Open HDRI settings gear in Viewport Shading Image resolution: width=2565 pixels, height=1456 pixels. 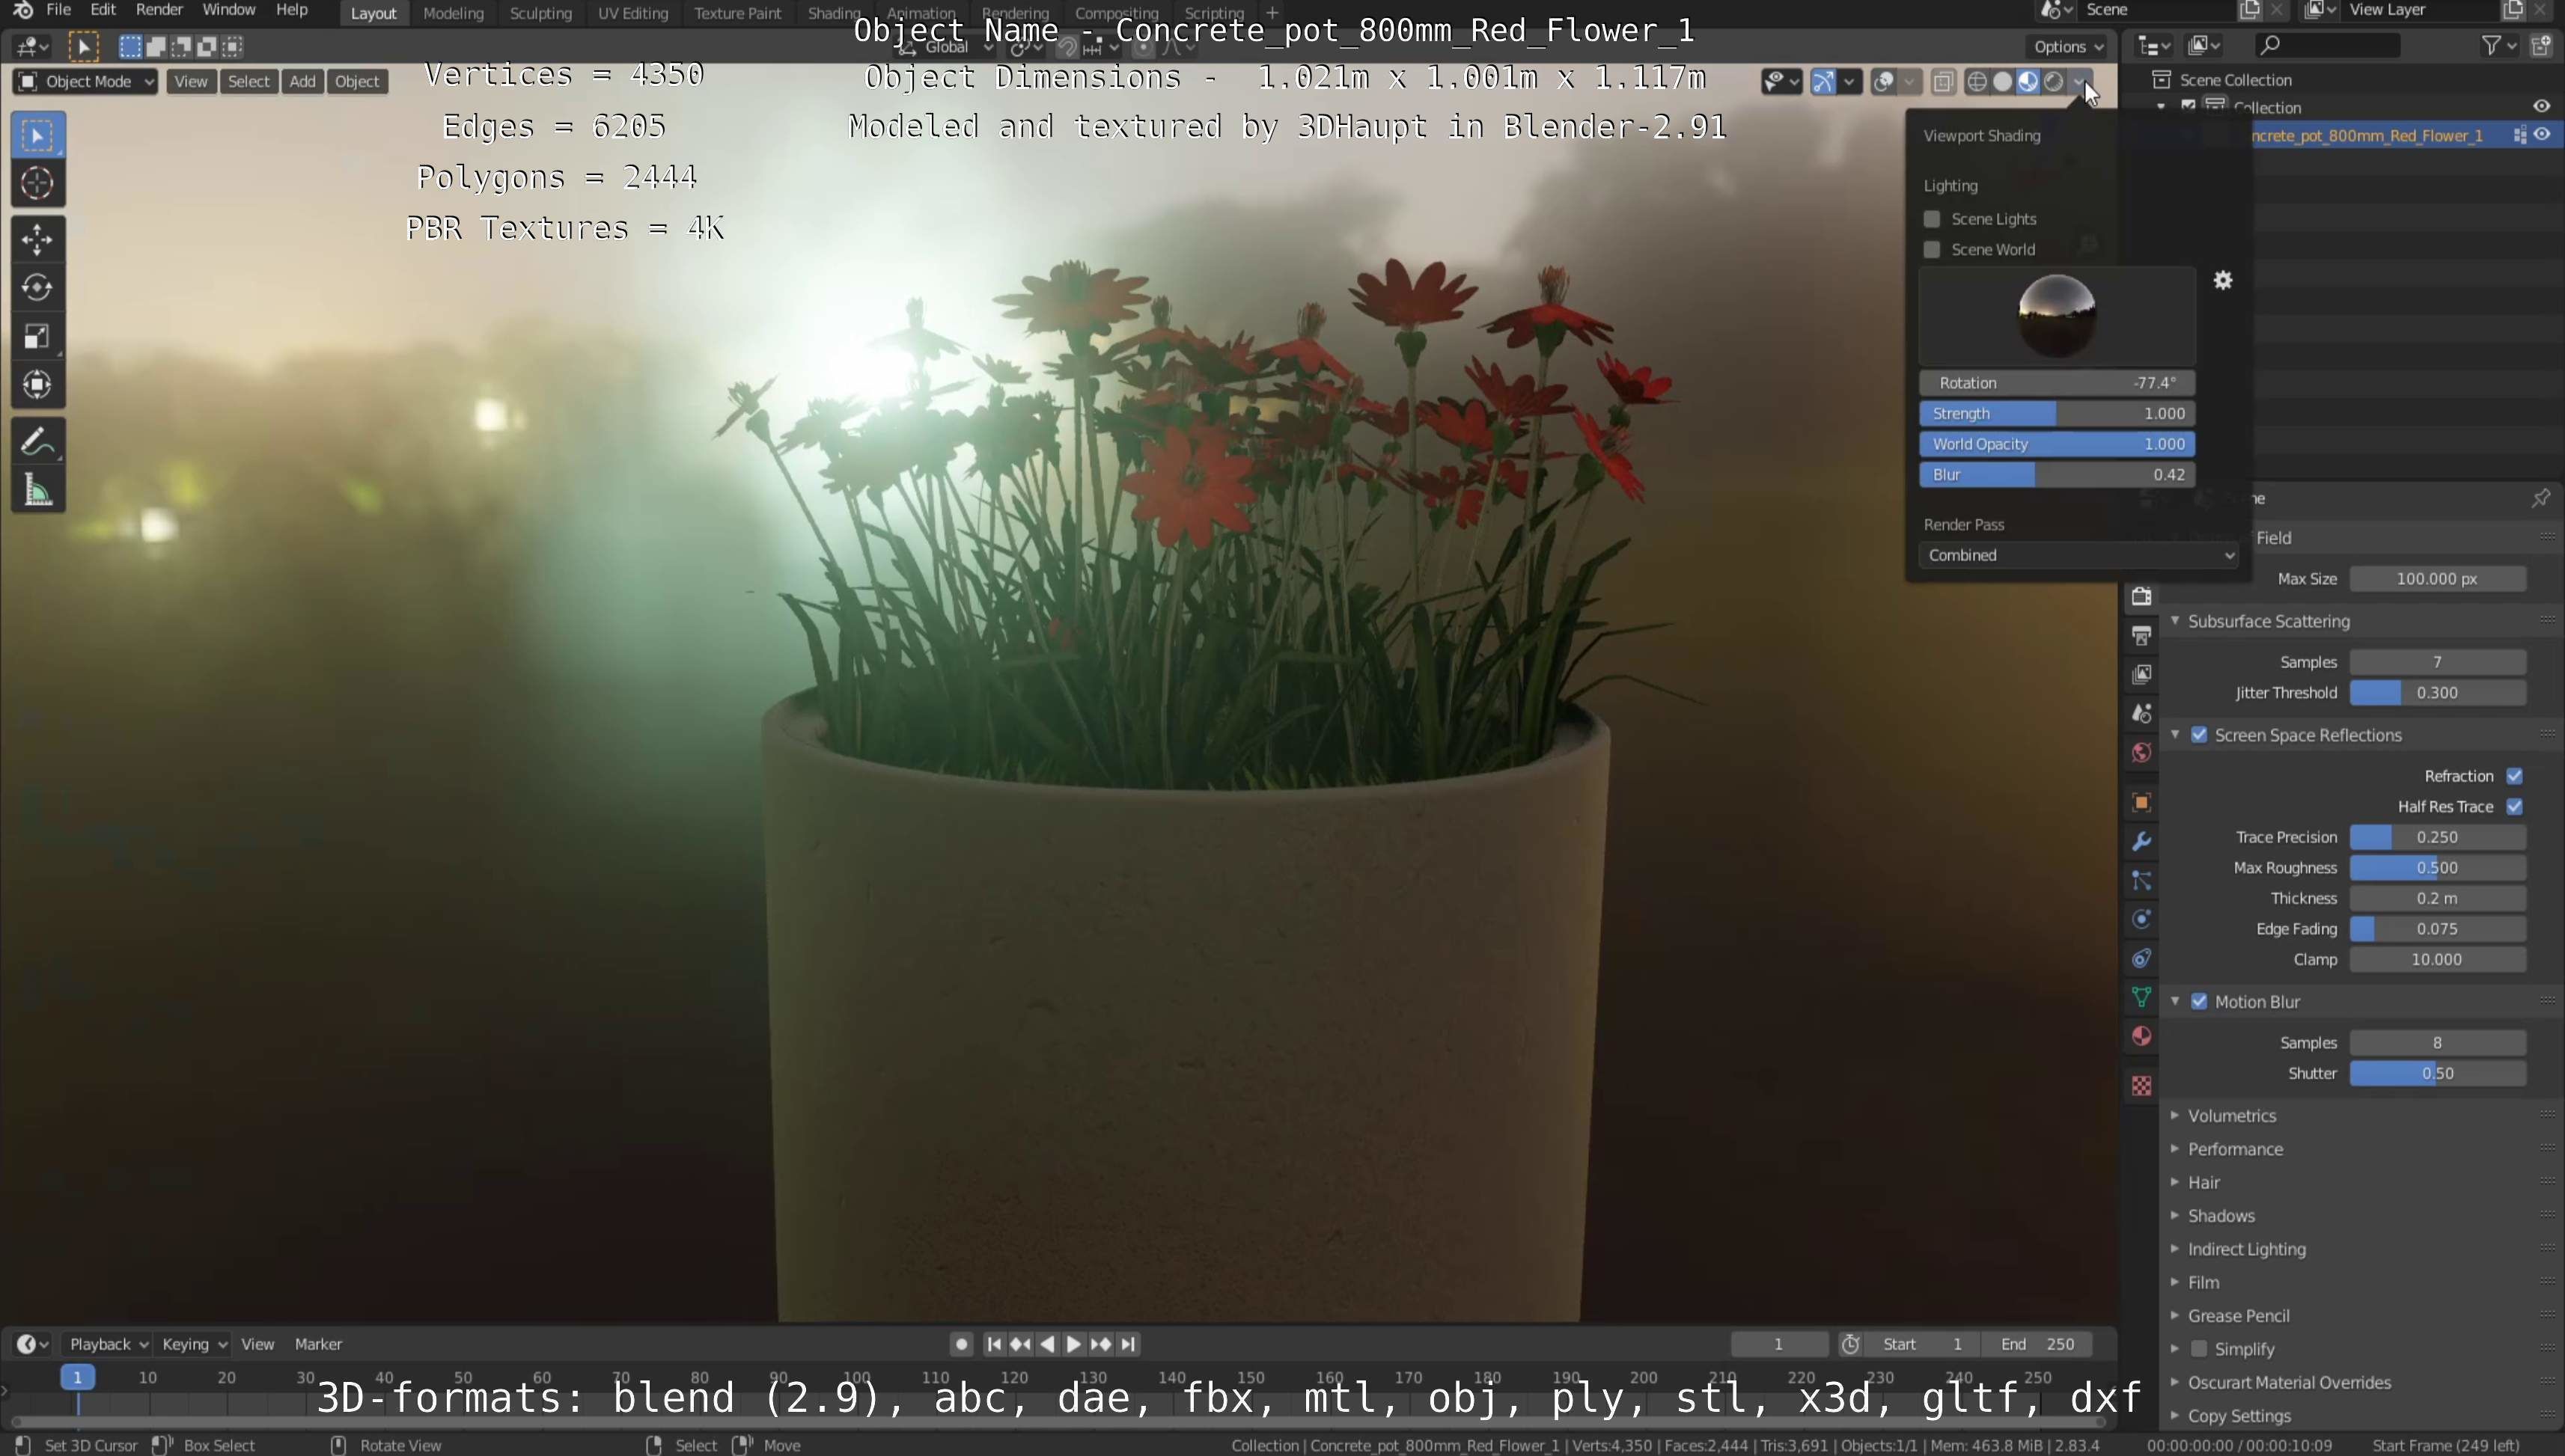(2222, 280)
